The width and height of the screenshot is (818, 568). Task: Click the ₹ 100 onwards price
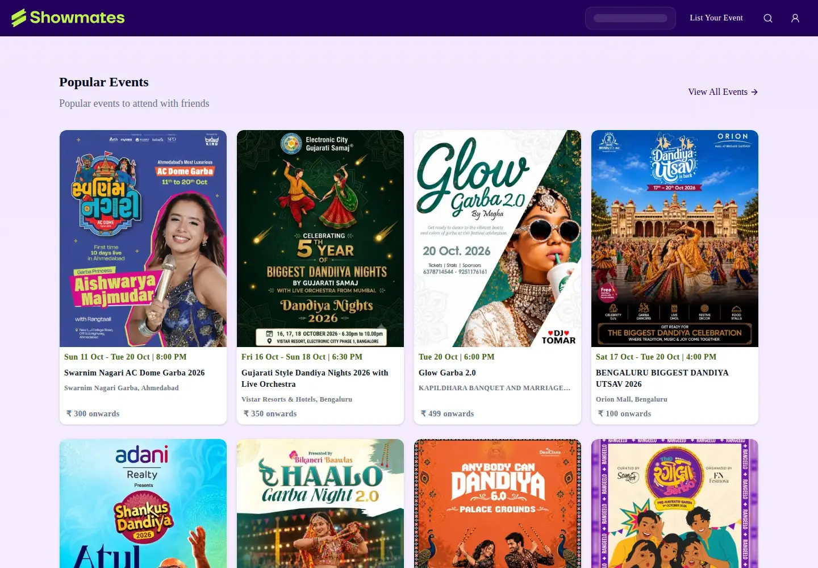point(625,414)
